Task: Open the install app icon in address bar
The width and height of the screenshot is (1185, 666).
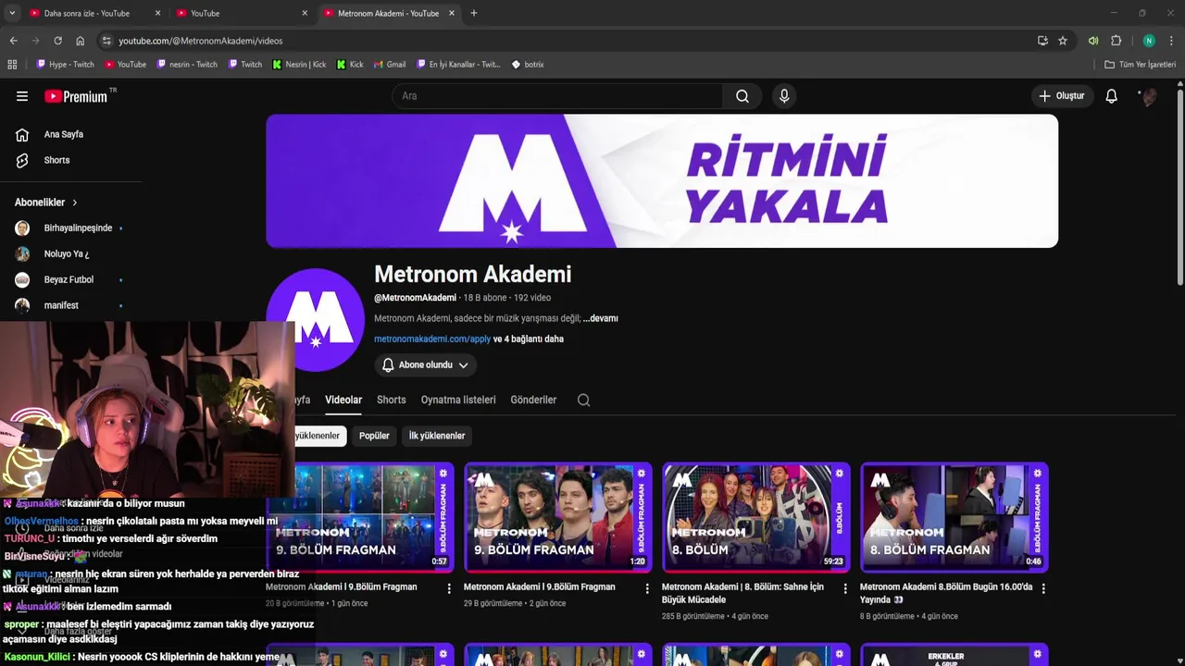Action: [1042, 41]
